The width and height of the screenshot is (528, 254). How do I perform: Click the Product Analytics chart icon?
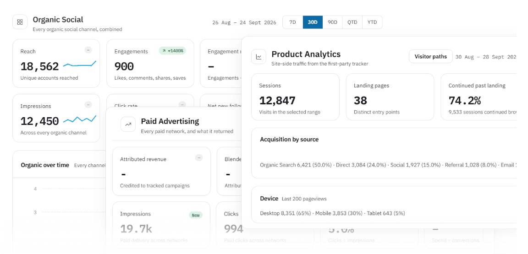258,57
